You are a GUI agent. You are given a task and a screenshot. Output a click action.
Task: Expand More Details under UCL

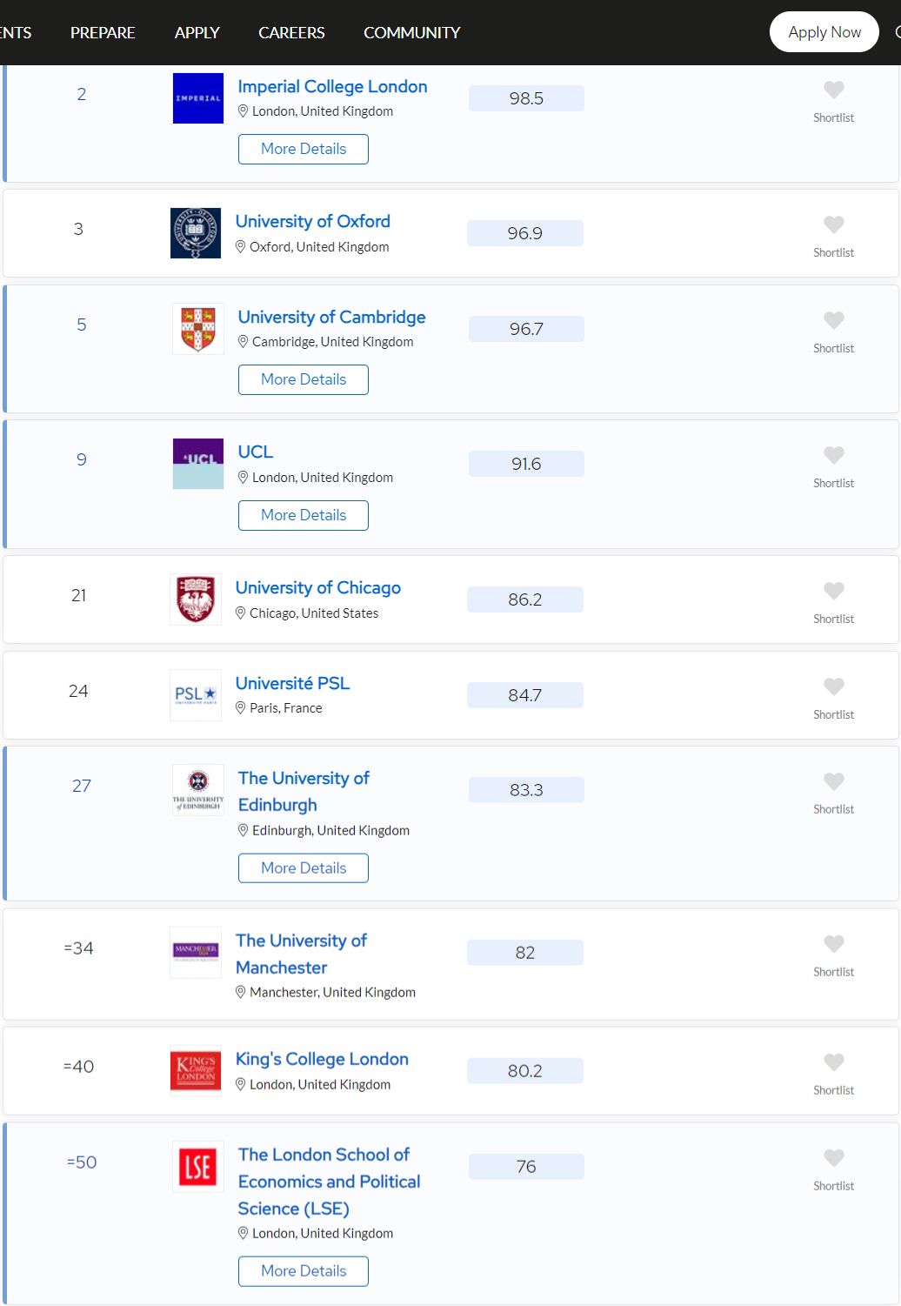(304, 515)
